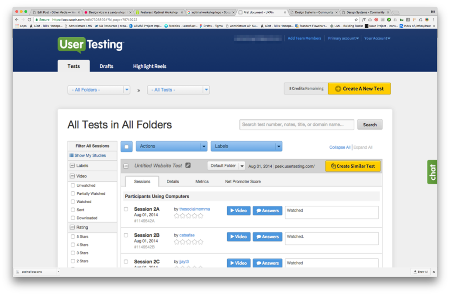Click the chat tab on the right edge

pyautogui.click(x=432, y=172)
